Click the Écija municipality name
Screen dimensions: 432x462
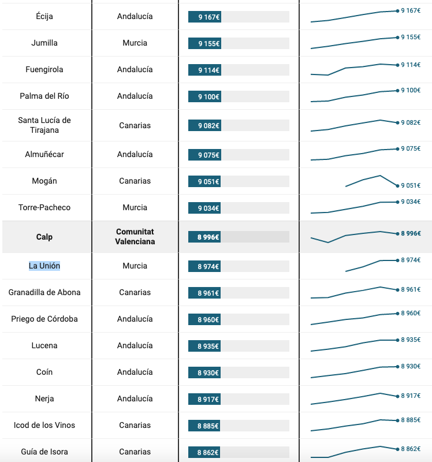(44, 17)
